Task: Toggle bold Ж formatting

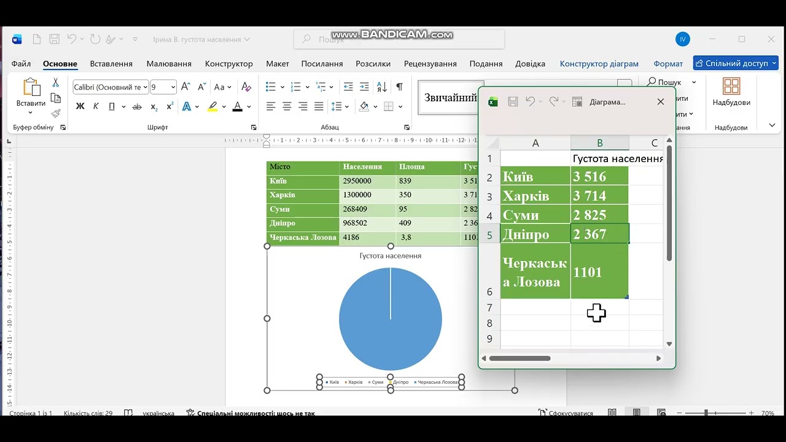Action: (80, 107)
